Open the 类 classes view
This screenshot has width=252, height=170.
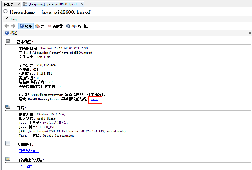tap(40, 26)
